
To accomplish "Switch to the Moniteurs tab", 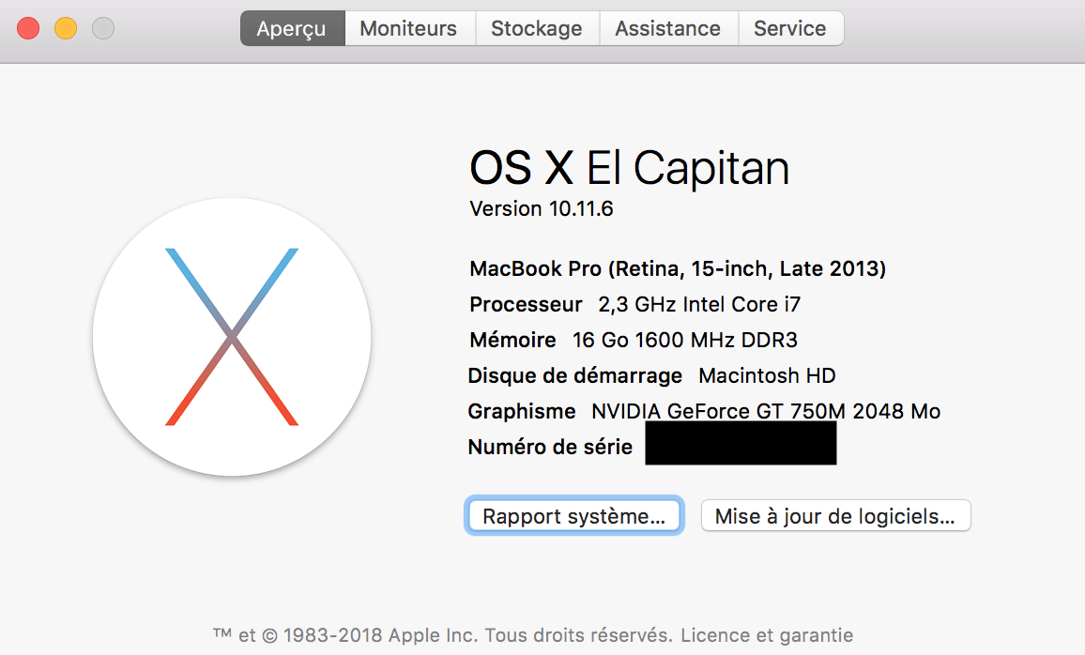I will tap(408, 28).
